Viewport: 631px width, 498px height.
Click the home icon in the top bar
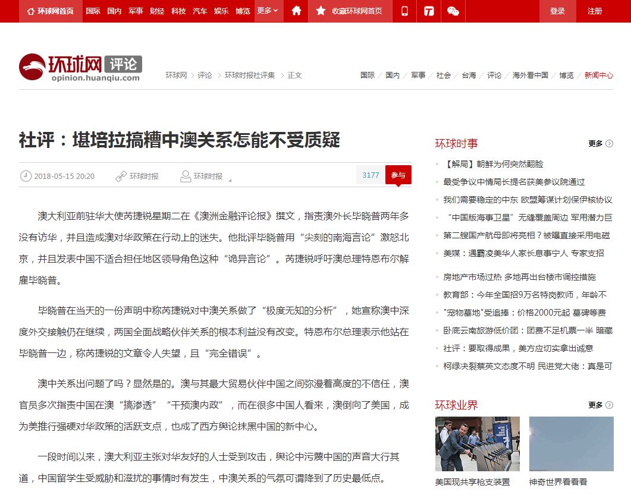click(x=296, y=11)
